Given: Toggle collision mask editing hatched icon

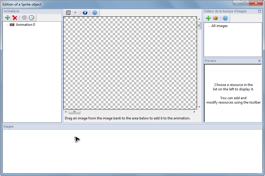Looking at the screenshot, I should coord(68,13).
